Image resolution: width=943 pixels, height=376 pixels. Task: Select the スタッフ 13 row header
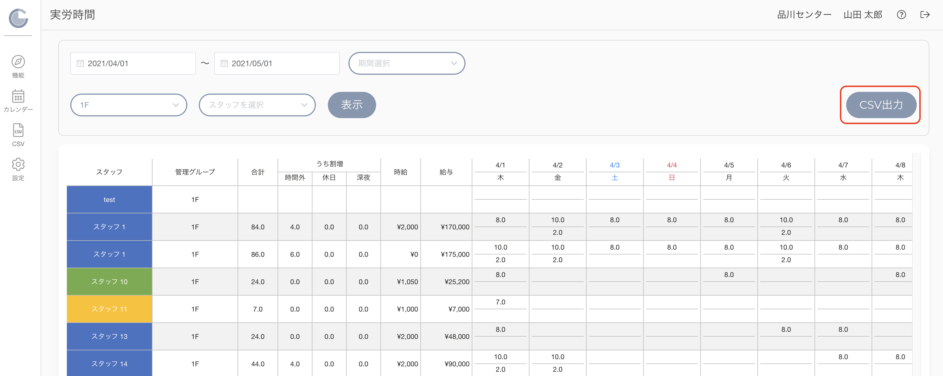tap(109, 337)
